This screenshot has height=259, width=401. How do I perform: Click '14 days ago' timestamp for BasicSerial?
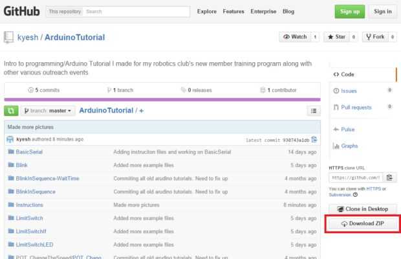(302, 152)
